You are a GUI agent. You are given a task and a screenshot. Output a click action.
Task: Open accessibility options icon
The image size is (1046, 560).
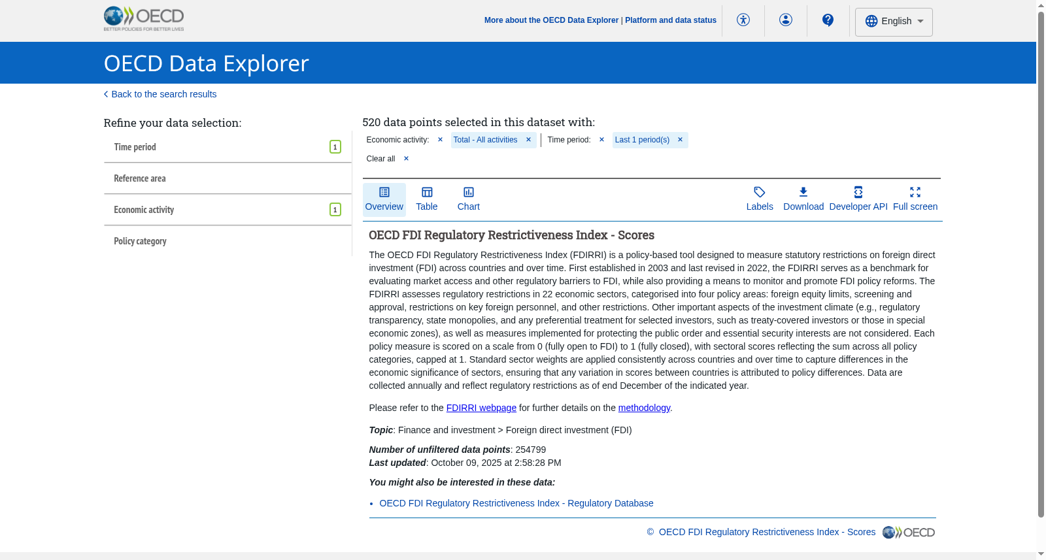743,20
